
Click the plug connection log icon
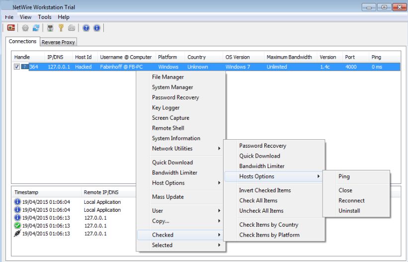click(17, 233)
